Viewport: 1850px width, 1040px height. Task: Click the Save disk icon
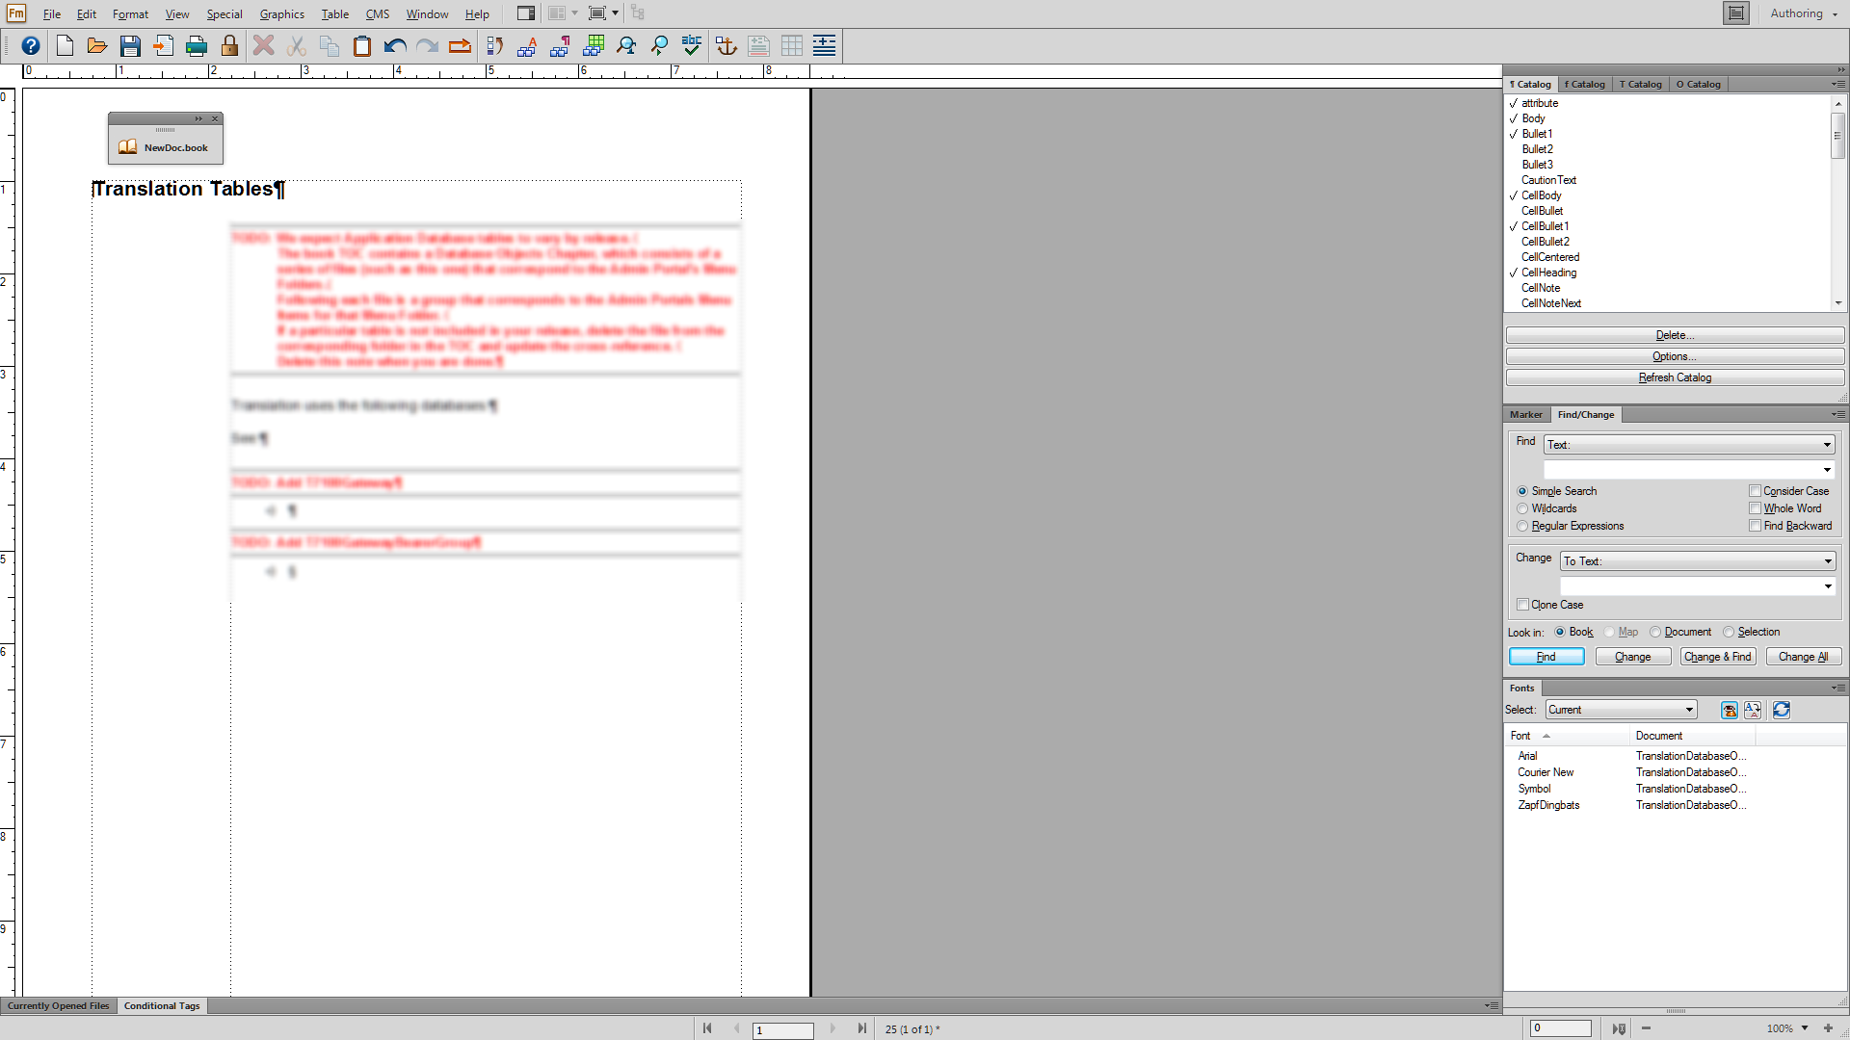pyautogui.click(x=130, y=45)
